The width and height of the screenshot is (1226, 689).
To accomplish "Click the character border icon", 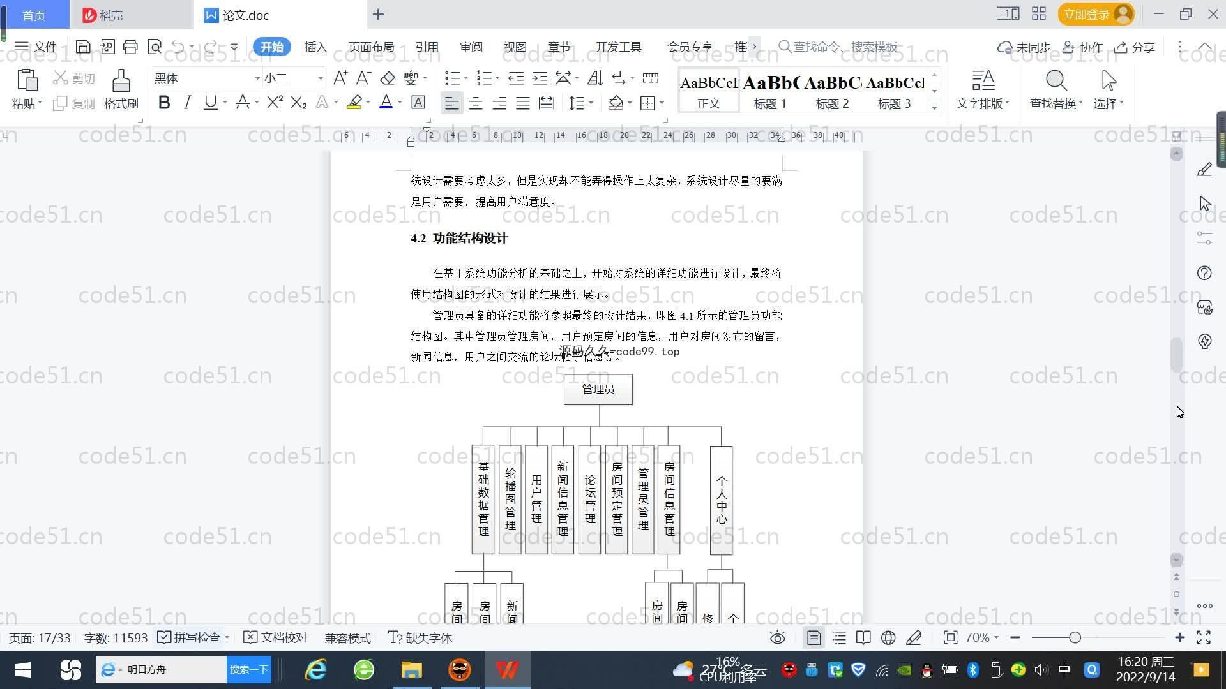I will [418, 102].
